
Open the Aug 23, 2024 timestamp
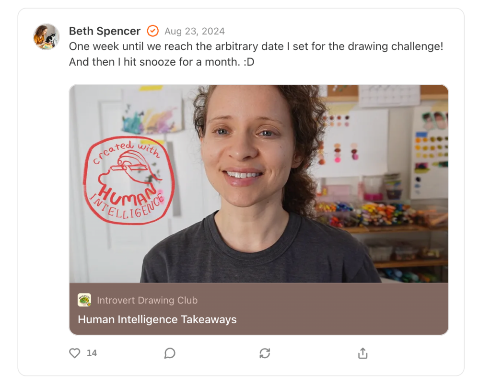coord(194,32)
